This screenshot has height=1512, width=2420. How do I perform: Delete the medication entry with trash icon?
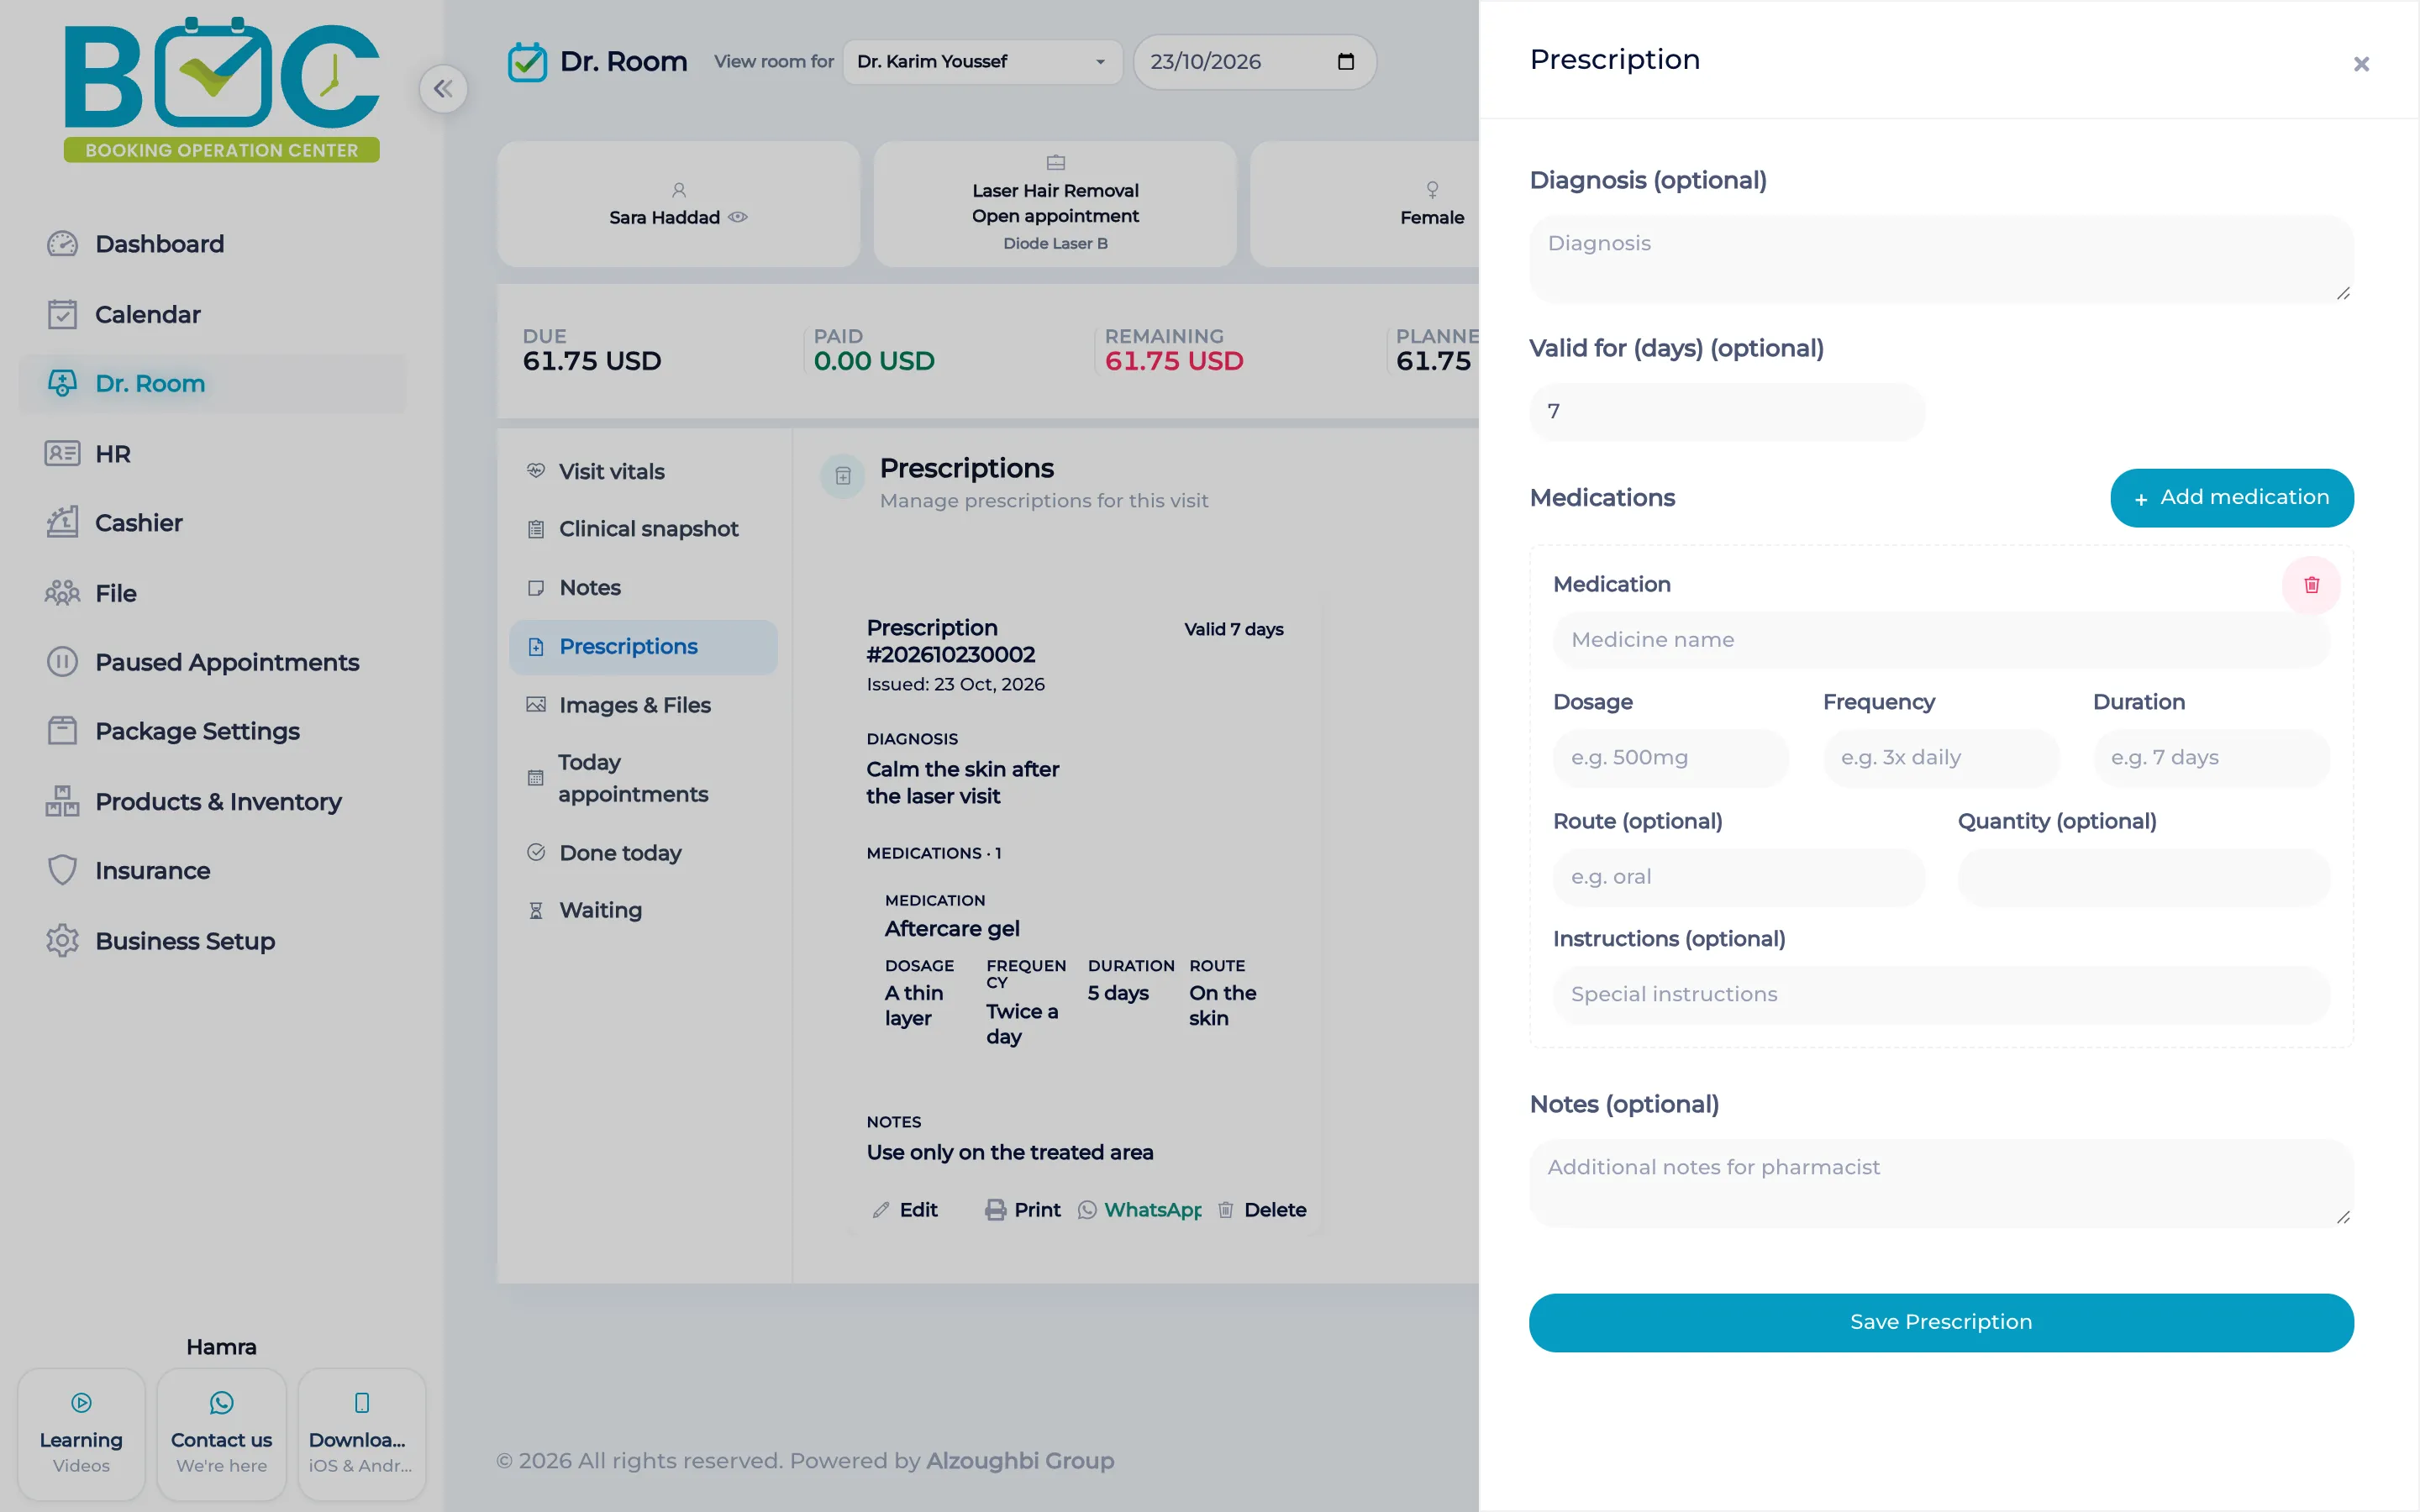(x=2311, y=585)
